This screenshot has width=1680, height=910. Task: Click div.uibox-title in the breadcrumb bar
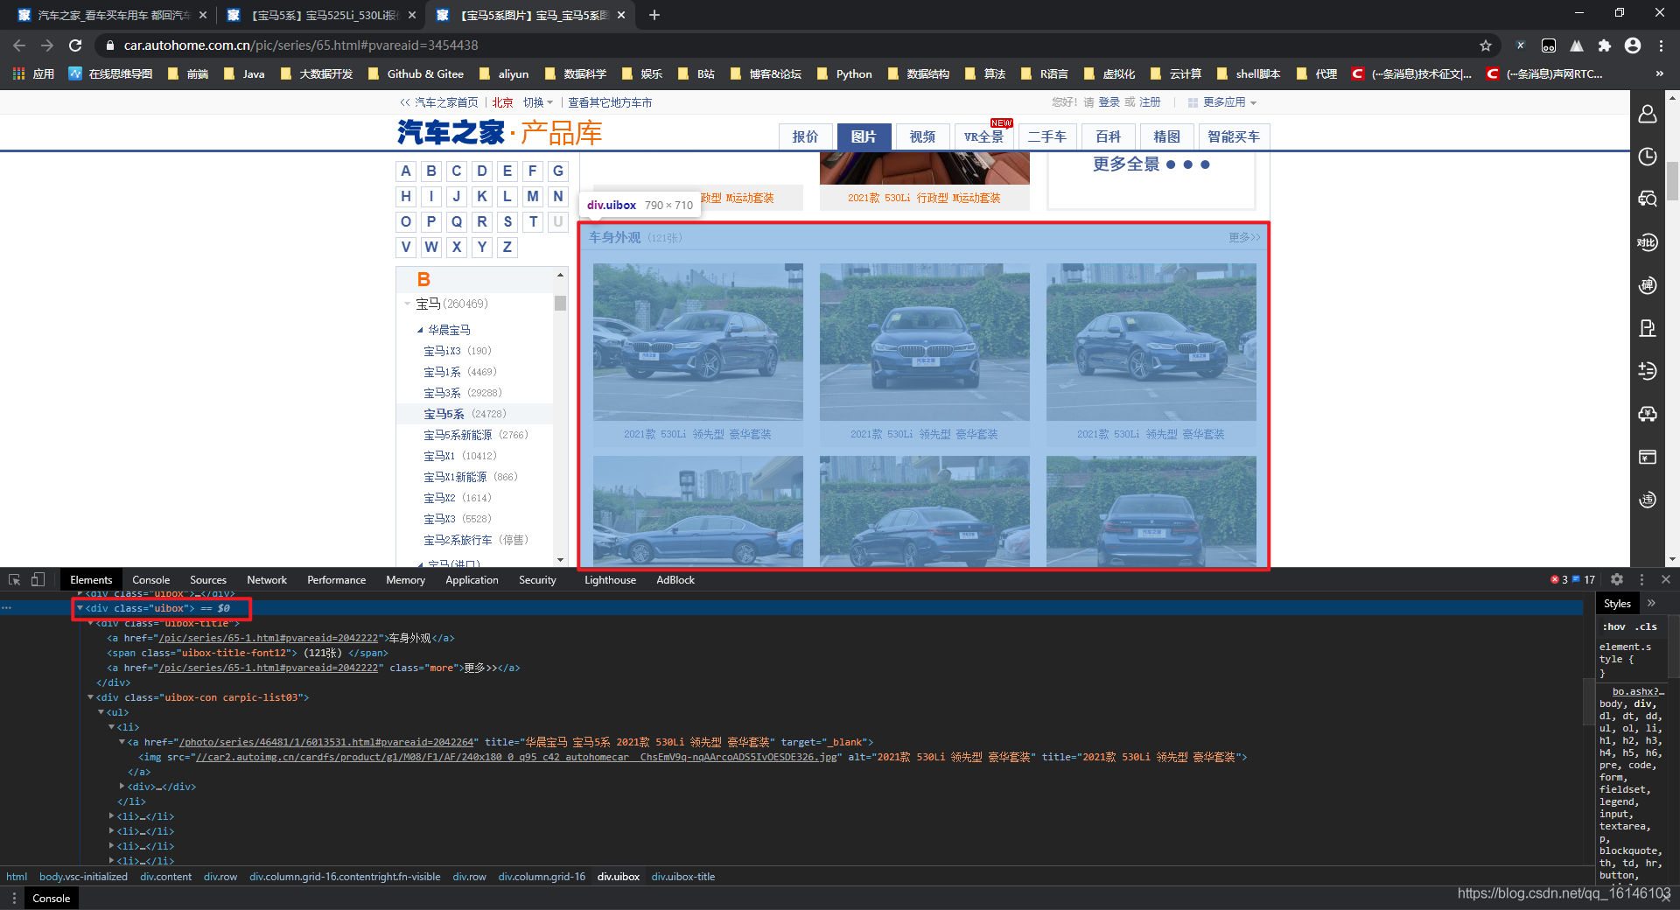tap(682, 877)
